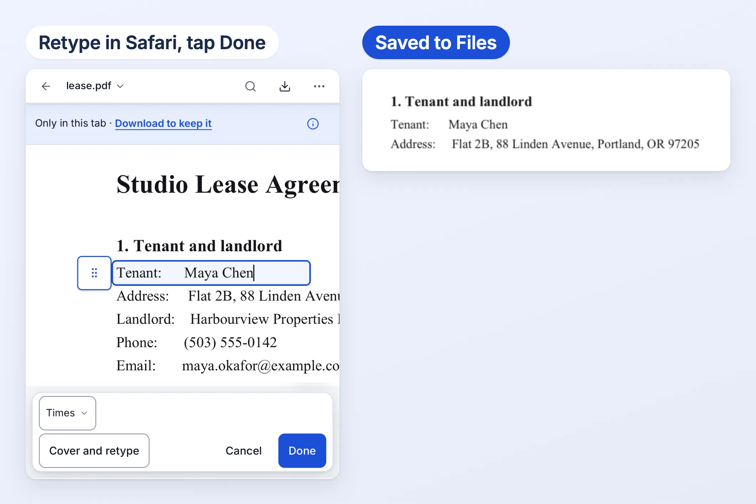This screenshot has width=756, height=504.
Task: Follow the 'Download to keep it' link
Action: 163,123
